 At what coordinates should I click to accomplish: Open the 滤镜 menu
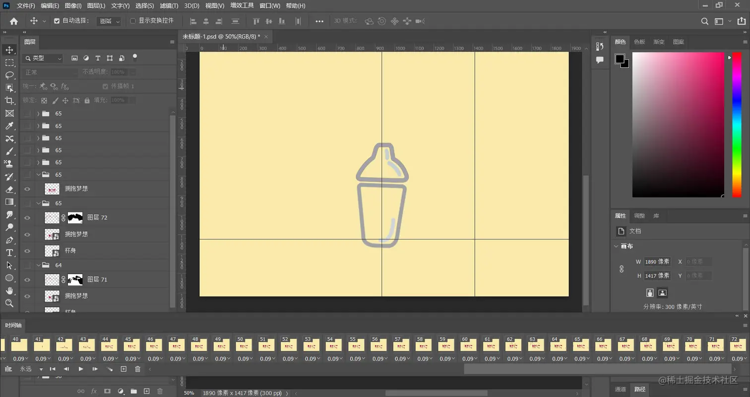pyautogui.click(x=168, y=5)
